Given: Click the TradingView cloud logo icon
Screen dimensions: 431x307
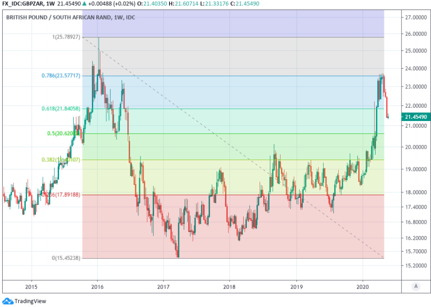Looking at the screenshot, I should coord(8,301).
